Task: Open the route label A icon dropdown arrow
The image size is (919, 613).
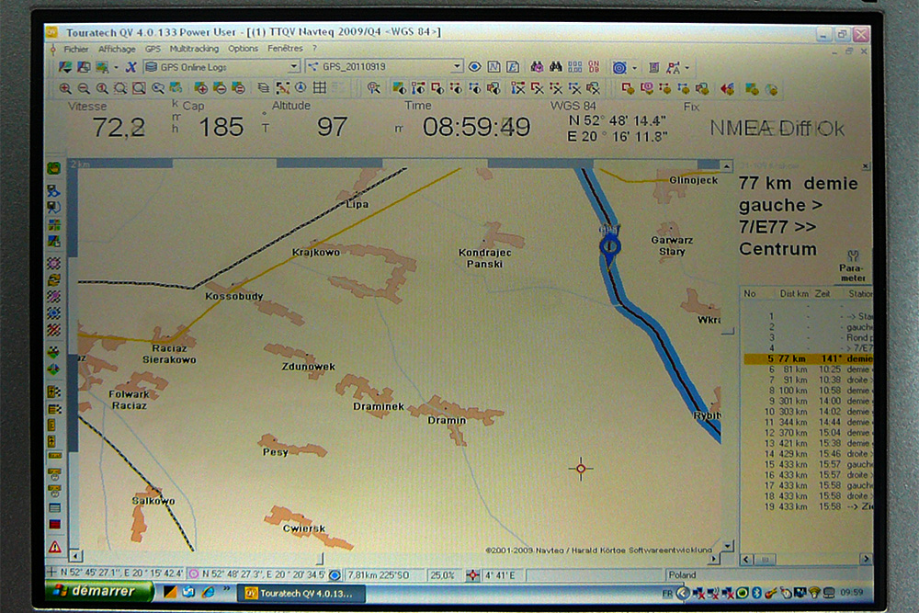Action: [x=686, y=68]
